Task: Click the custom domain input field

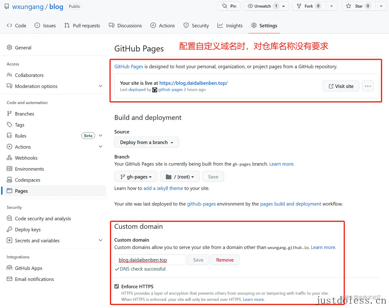Action: click(x=150, y=260)
